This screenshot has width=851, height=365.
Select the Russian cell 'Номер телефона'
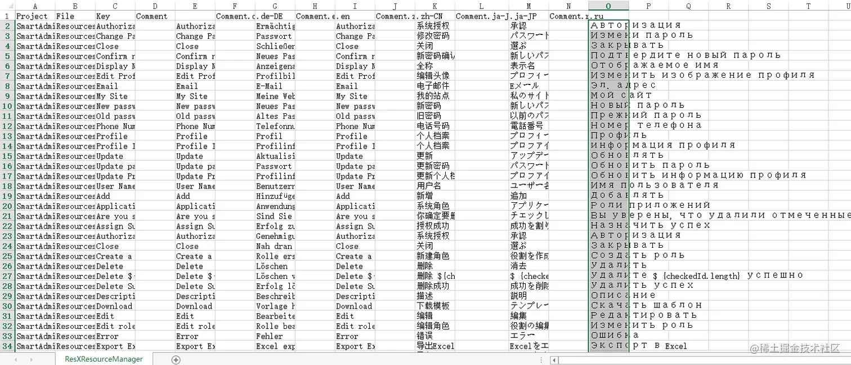608,126
